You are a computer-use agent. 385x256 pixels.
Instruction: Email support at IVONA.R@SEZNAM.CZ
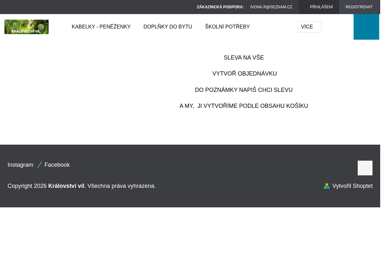[271, 7]
